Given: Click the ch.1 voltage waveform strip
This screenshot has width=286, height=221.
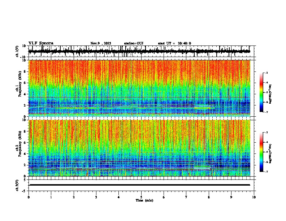Looking at the screenshot, I should tap(139, 51).
